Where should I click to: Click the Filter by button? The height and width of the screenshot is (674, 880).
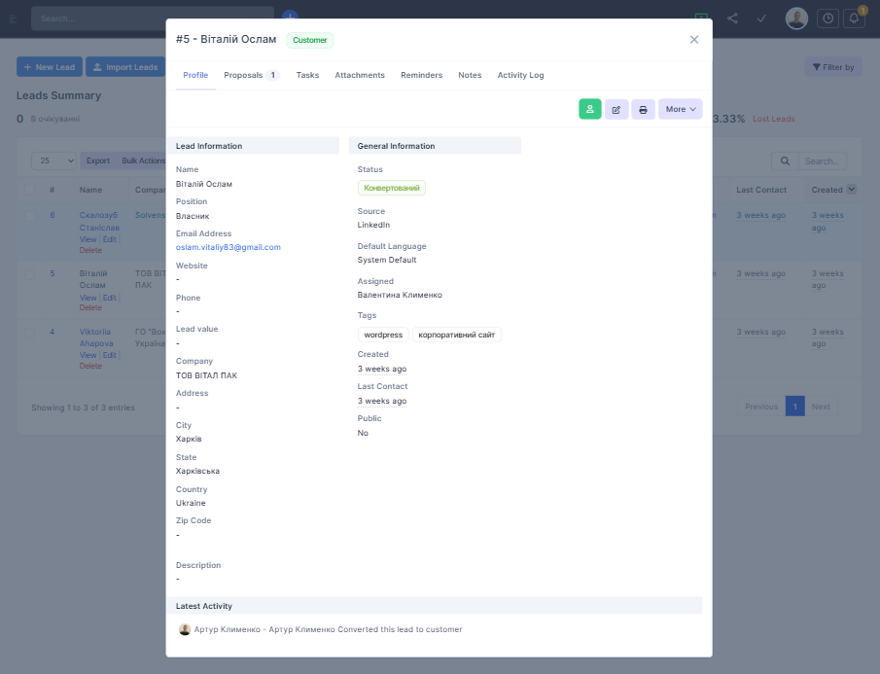click(x=832, y=67)
